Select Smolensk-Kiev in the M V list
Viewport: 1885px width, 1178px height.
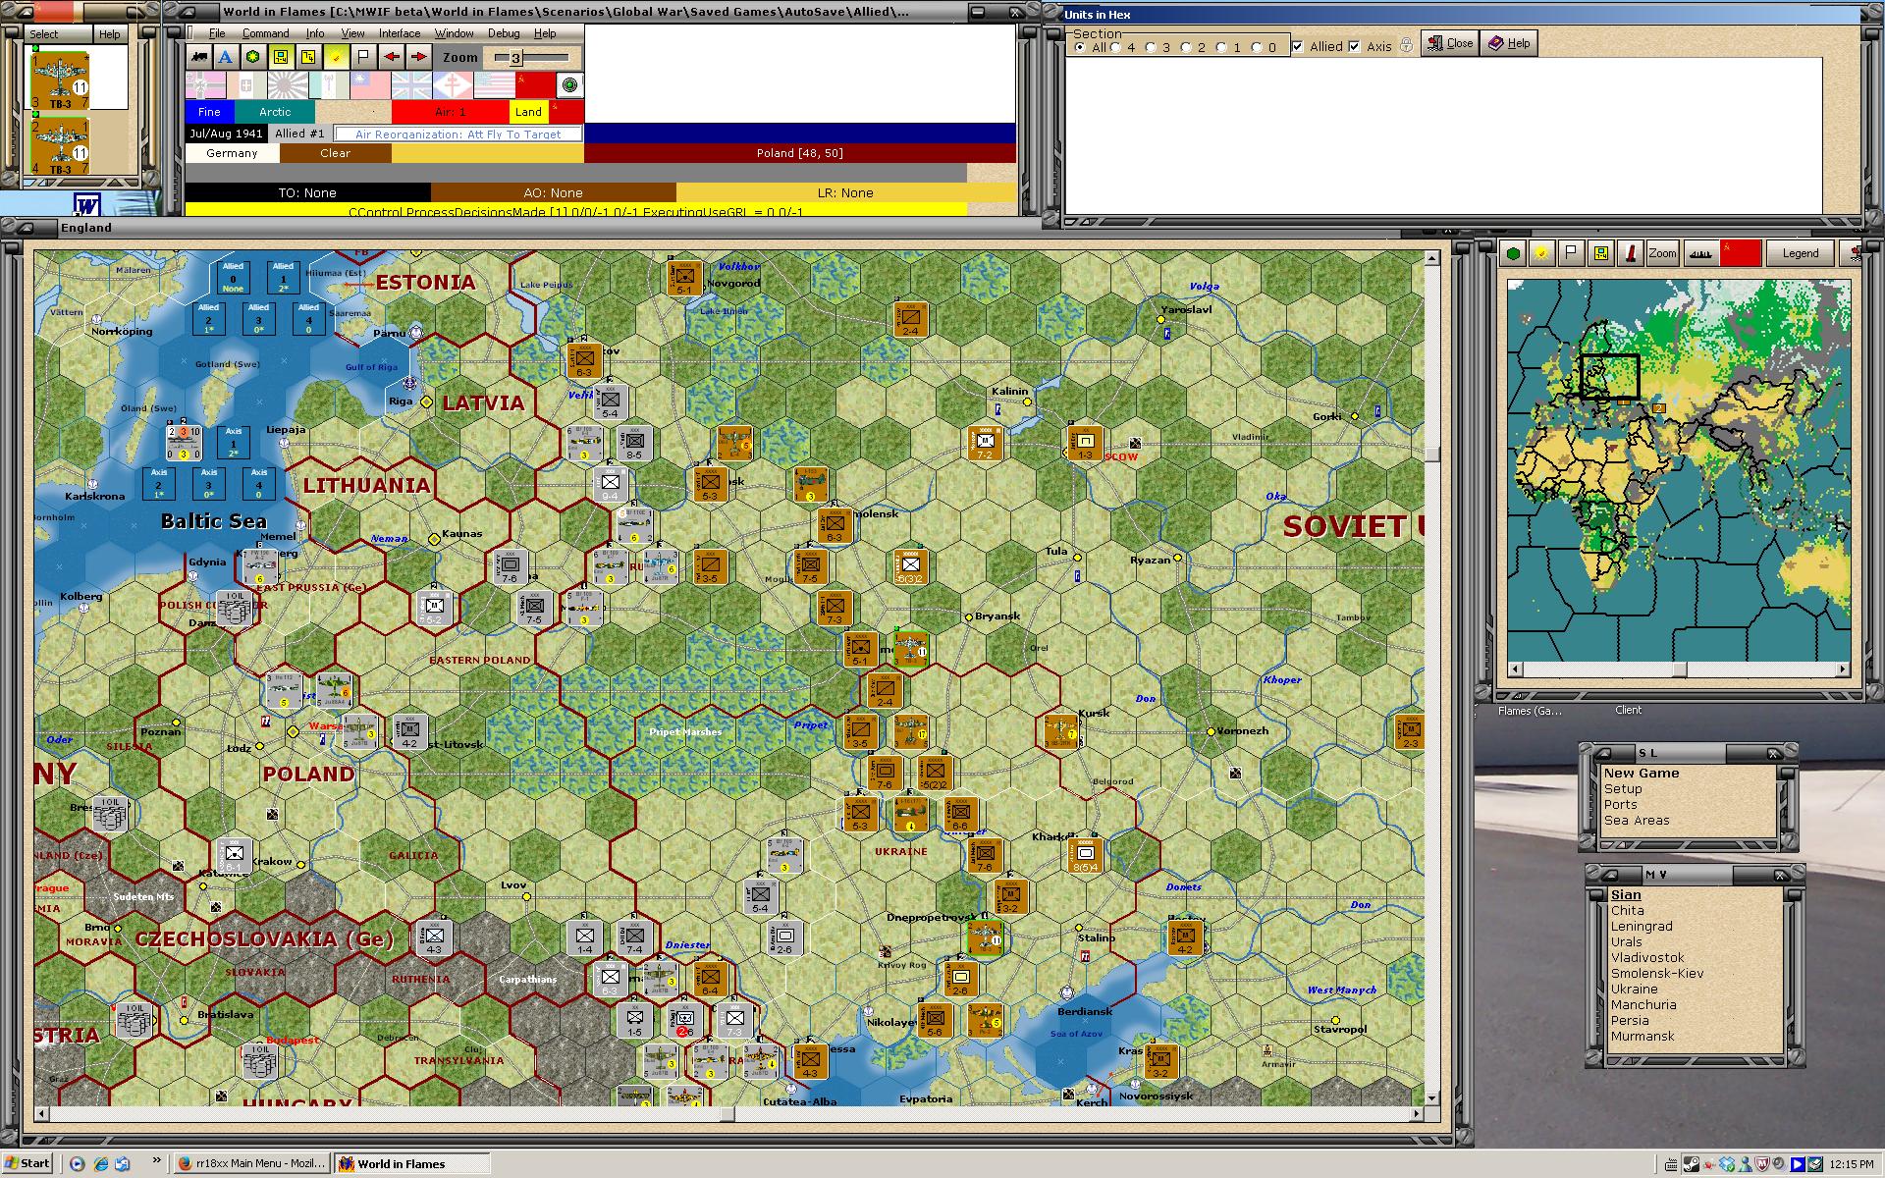point(1657,973)
